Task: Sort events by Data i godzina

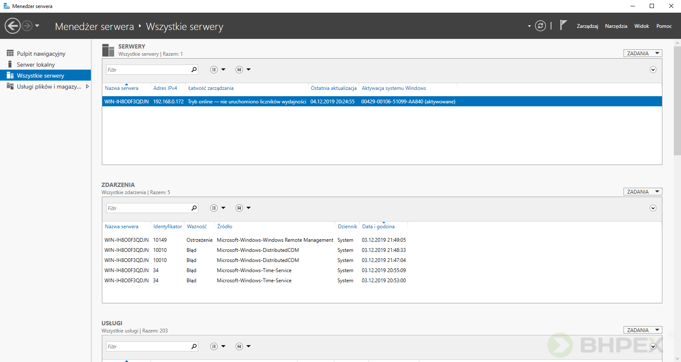Action: pyautogui.click(x=378, y=227)
